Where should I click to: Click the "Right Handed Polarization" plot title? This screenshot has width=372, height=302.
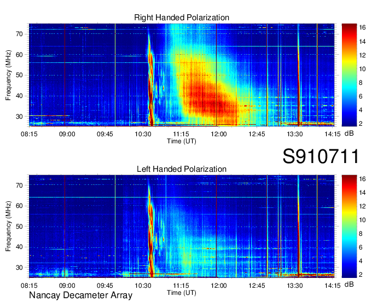click(x=182, y=18)
